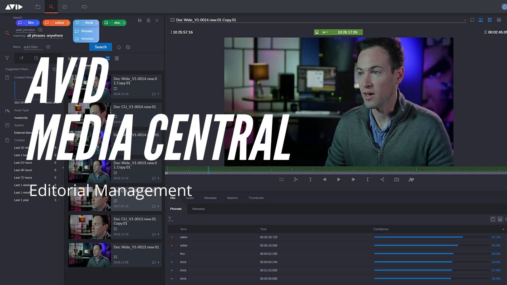Click the first transport icon left of brackets
507x285 pixels.
click(x=281, y=179)
